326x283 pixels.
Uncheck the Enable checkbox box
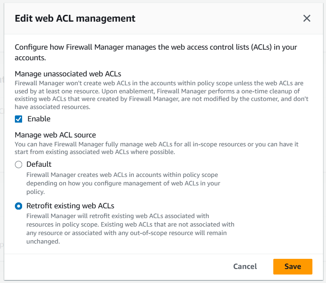click(x=19, y=119)
